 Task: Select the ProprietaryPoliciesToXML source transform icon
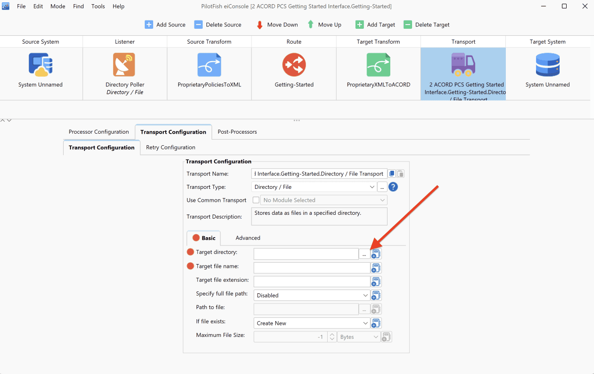pos(209,64)
